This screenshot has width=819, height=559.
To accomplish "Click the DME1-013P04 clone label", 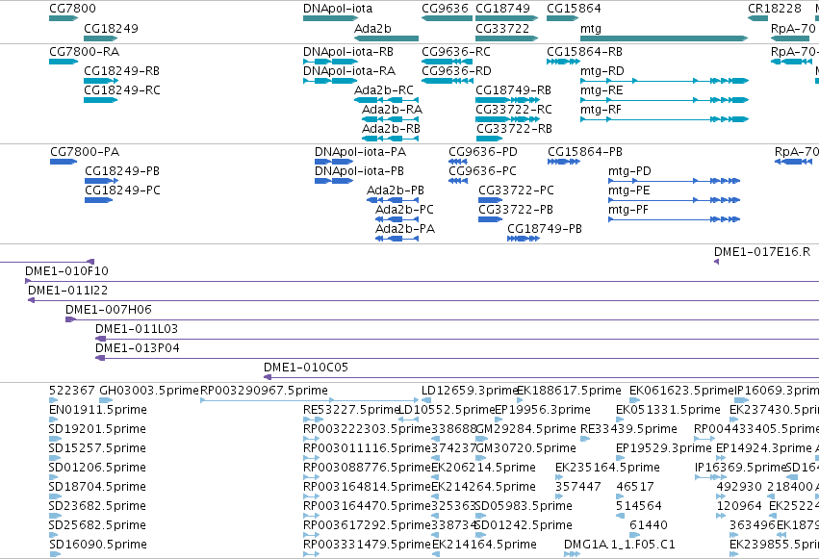I will [x=137, y=348].
